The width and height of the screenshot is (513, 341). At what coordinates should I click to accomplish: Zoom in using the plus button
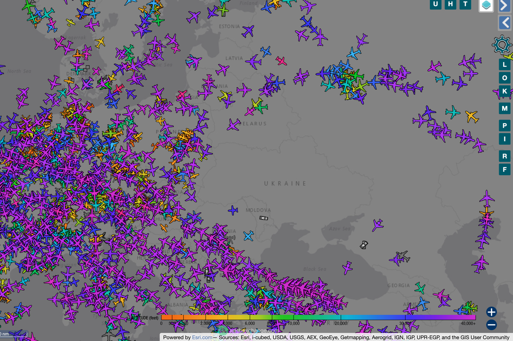coord(491,313)
